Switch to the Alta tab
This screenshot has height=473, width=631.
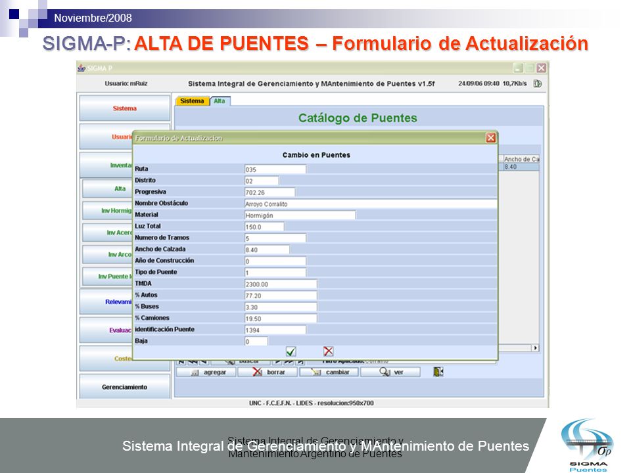220,101
